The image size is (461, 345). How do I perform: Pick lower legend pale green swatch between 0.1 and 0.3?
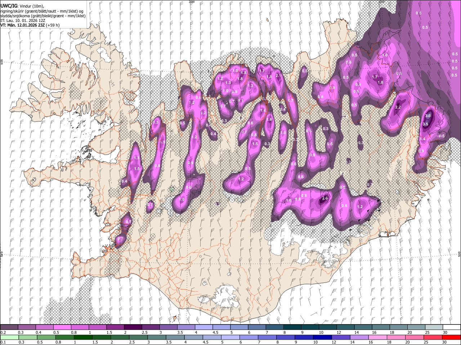click(x=9, y=337)
